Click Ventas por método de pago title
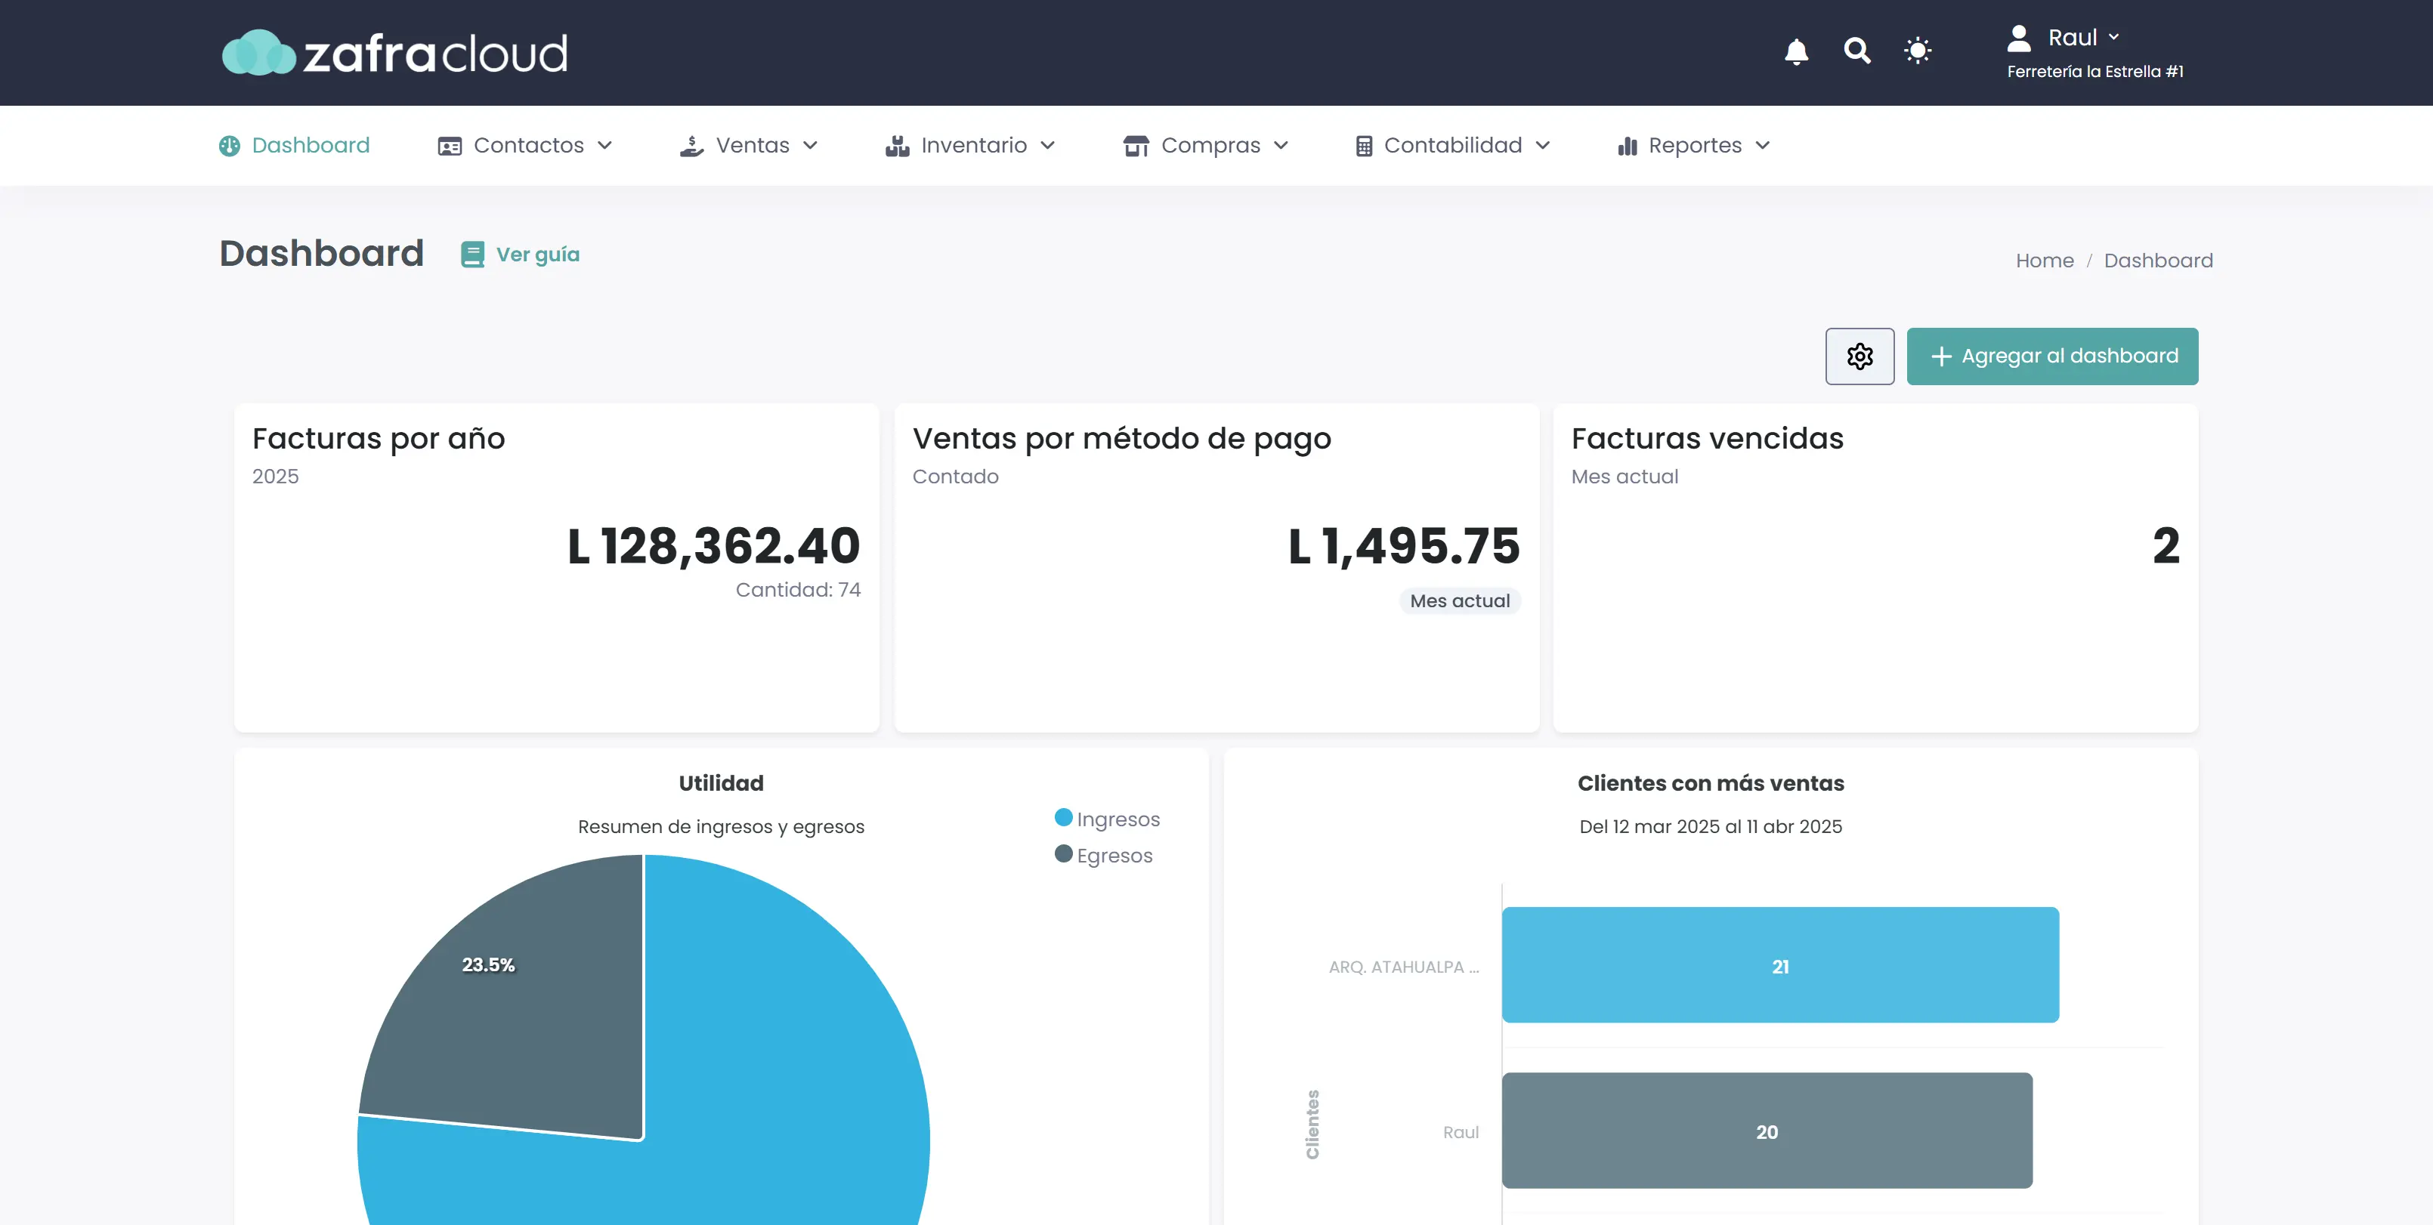This screenshot has height=1225, width=2433. point(1122,439)
